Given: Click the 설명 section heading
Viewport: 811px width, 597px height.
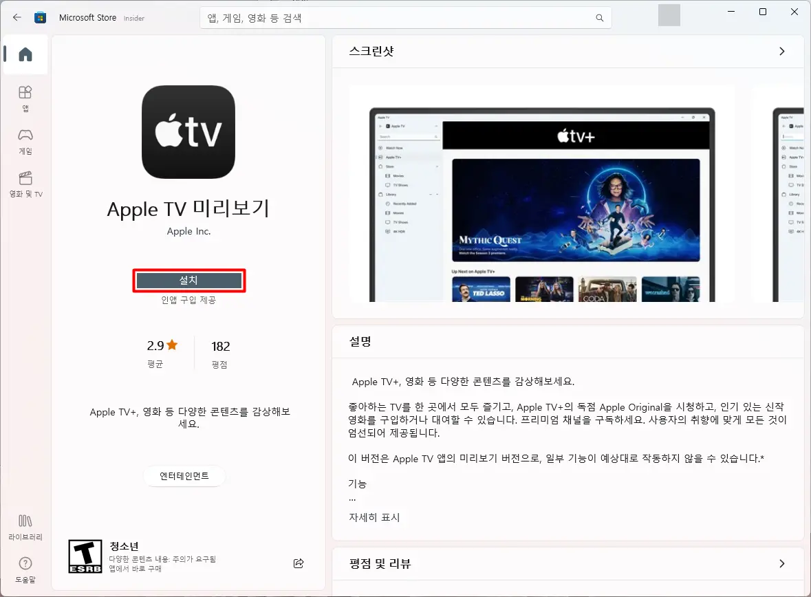Looking at the screenshot, I should [360, 341].
